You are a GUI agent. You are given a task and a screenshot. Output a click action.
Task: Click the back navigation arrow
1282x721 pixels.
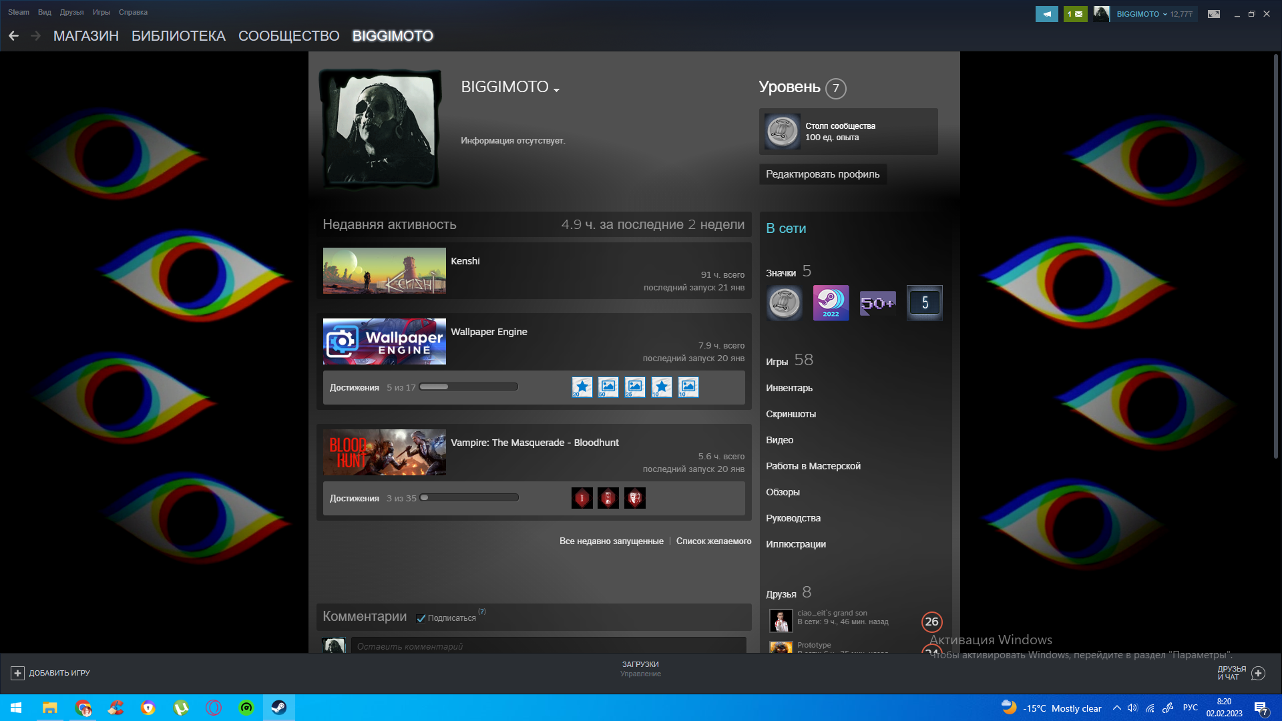(x=13, y=36)
